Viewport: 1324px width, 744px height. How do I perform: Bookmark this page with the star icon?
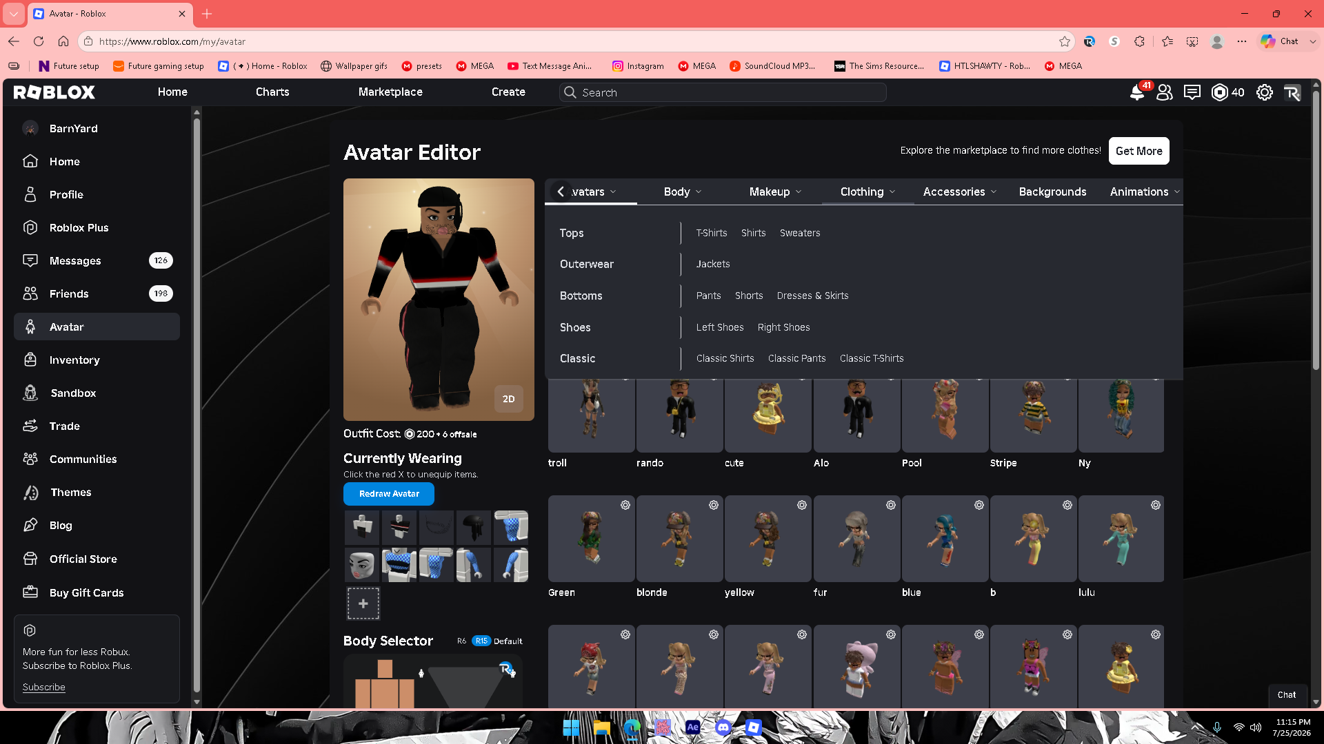(x=1065, y=41)
